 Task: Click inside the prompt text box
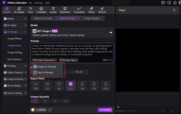pyautogui.click(x=72, y=50)
